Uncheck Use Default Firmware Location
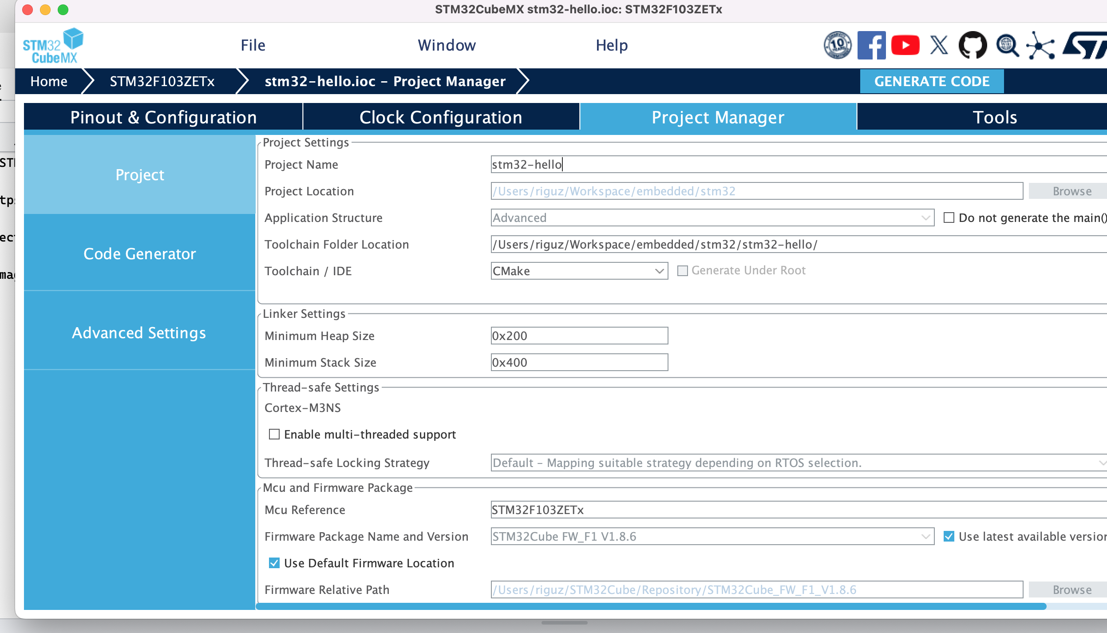 click(274, 563)
